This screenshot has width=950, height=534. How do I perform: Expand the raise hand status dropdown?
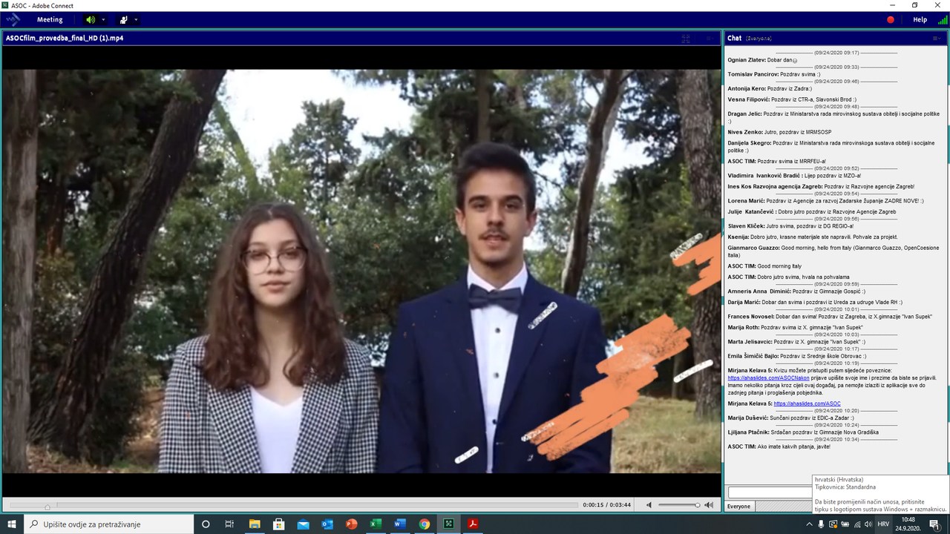[x=136, y=20]
